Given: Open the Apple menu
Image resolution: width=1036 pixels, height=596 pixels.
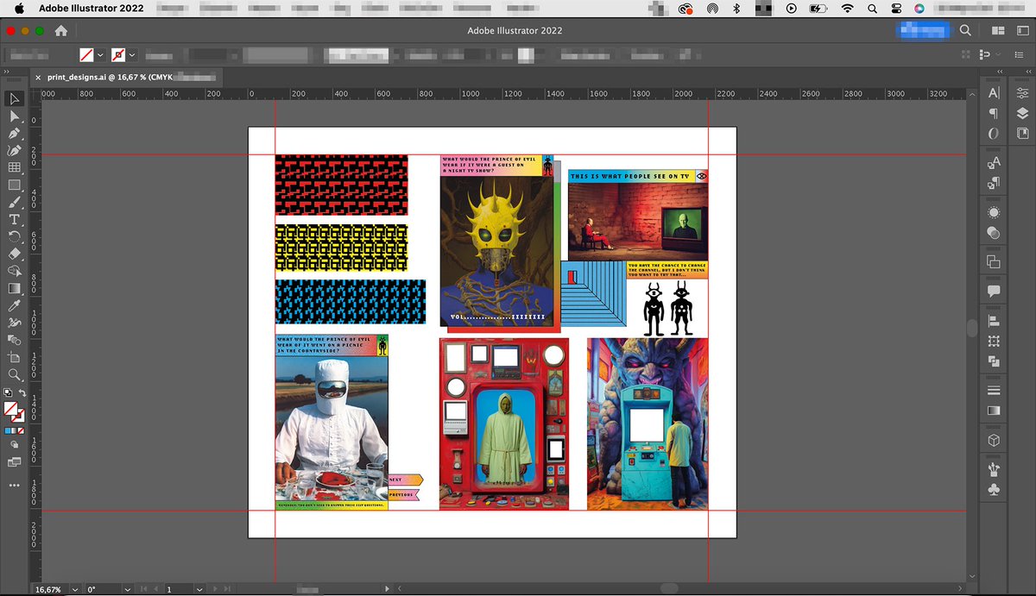Looking at the screenshot, I should 19,8.
